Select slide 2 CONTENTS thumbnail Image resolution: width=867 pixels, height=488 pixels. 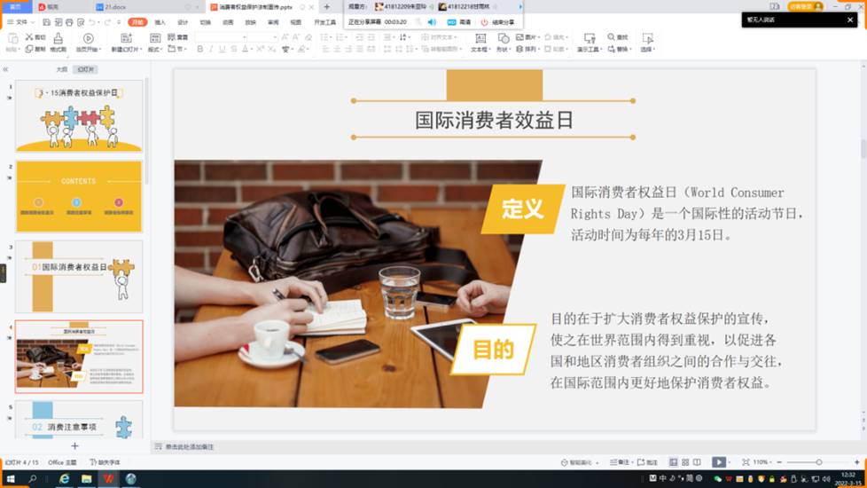pos(78,196)
